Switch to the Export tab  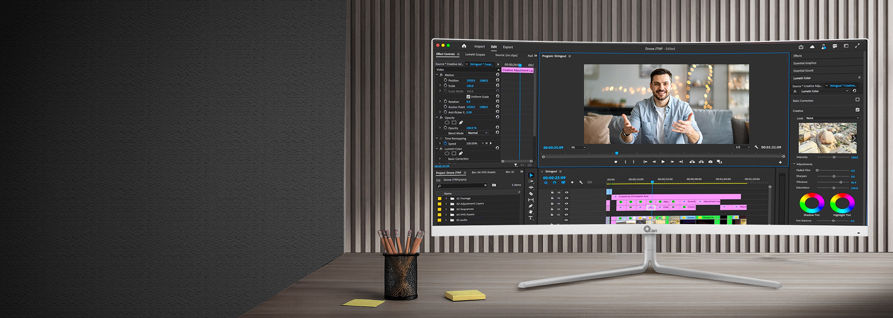coord(508,47)
